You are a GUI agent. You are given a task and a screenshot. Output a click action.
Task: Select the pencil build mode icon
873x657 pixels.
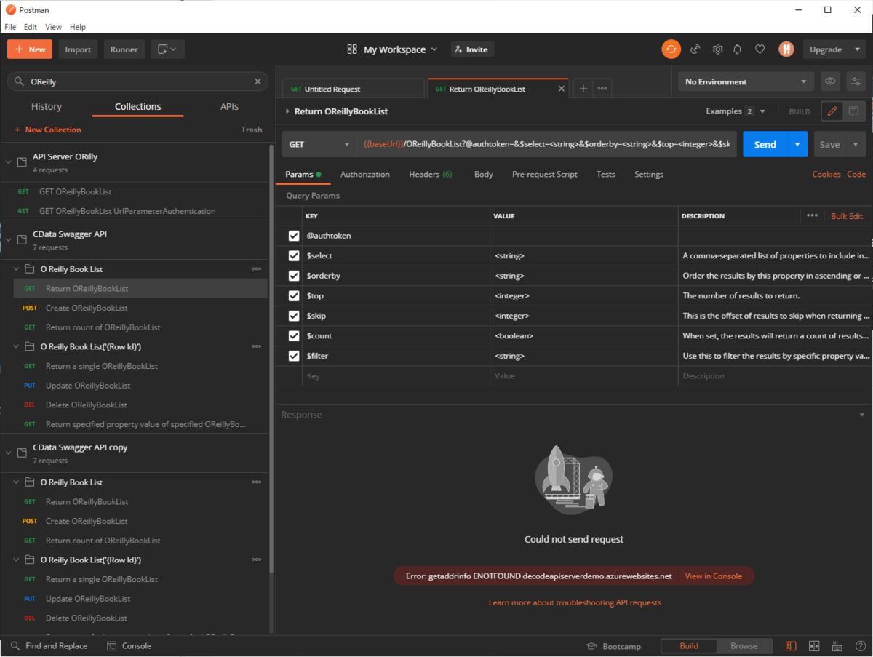coord(832,111)
